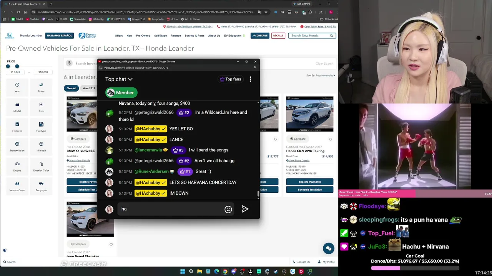Send the chat message with arrow icon
492x276 pixels.
[245, 209]
